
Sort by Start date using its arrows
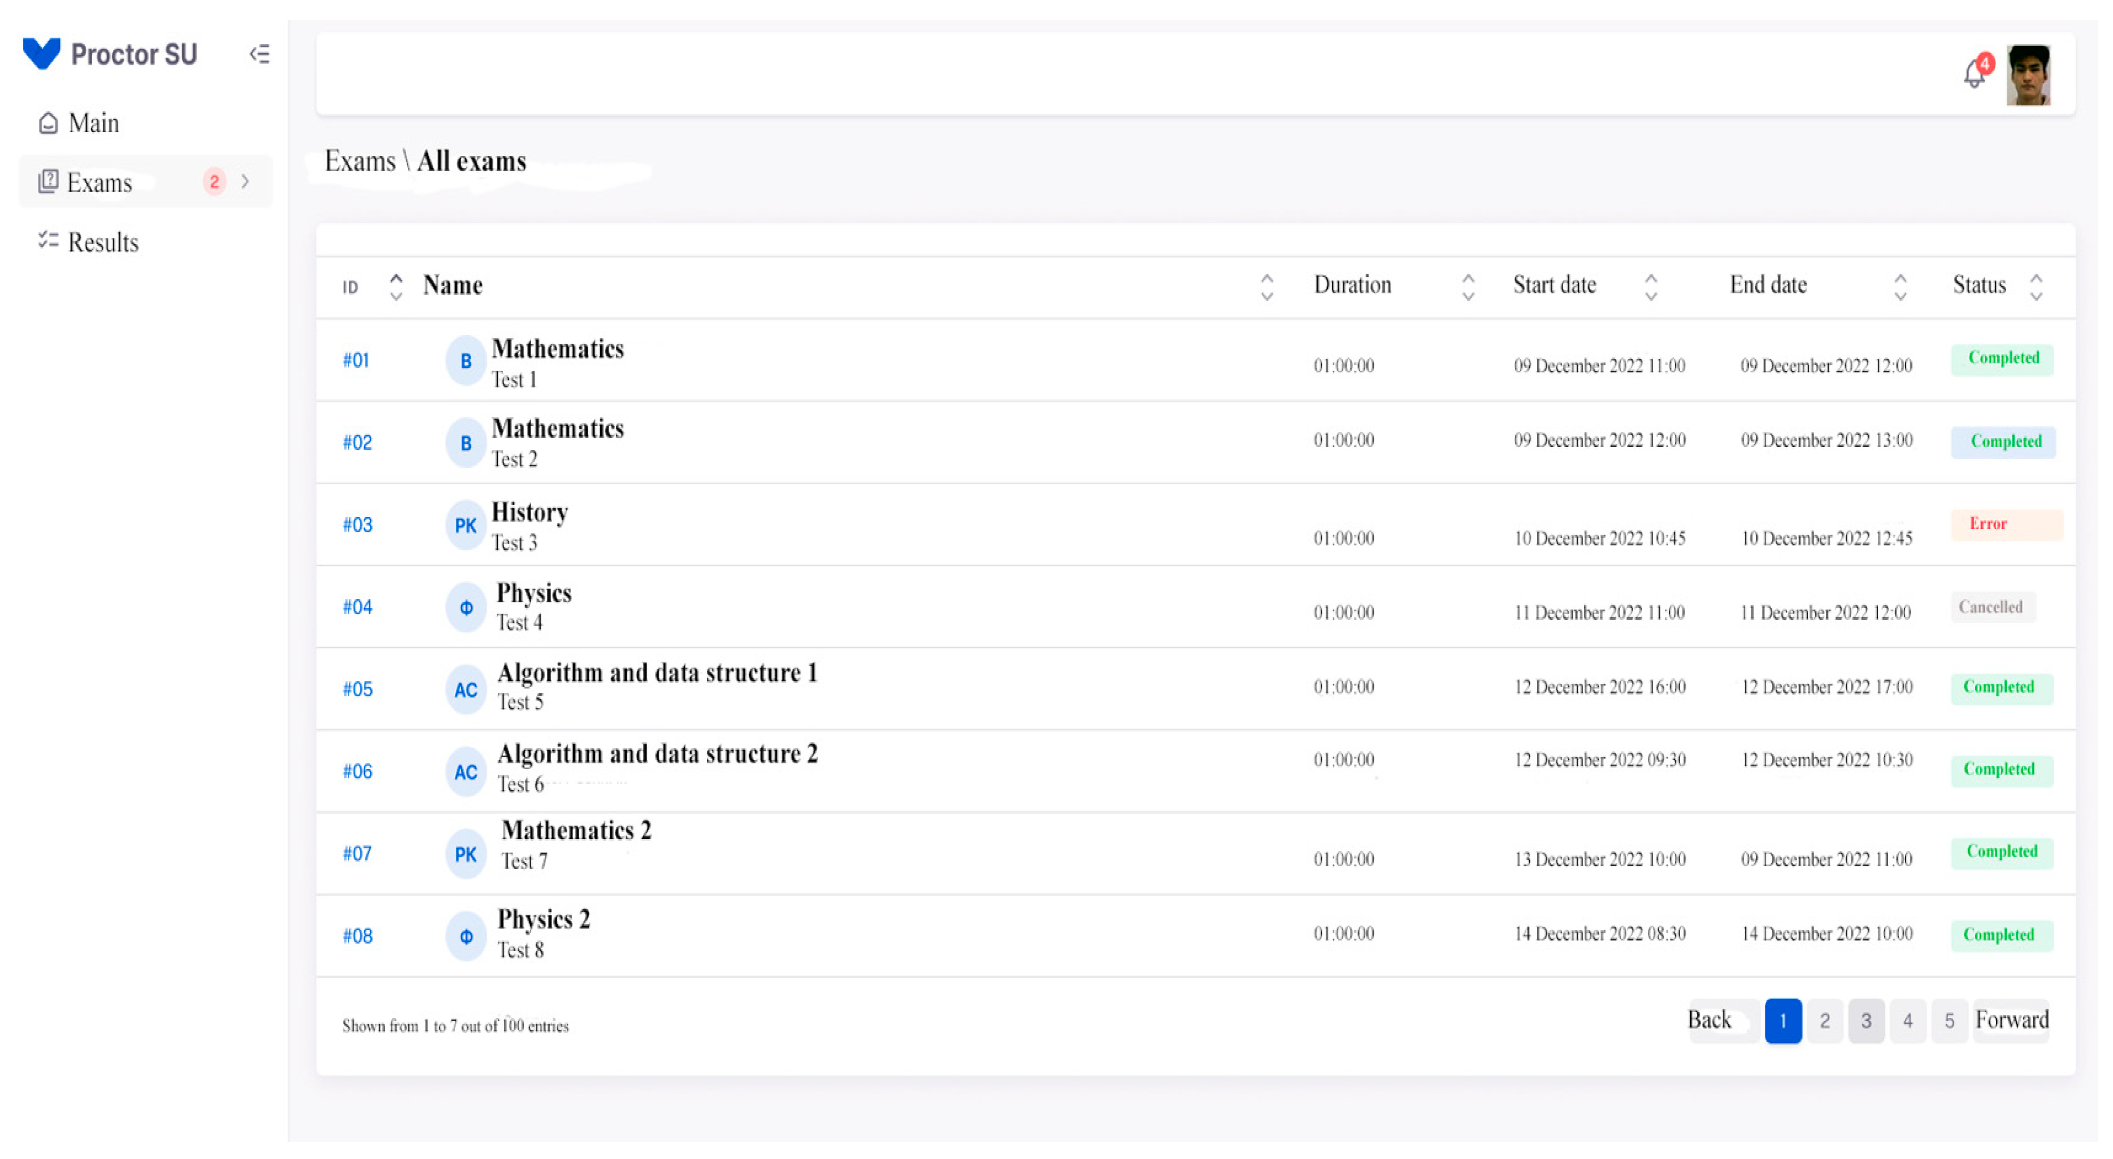(x=1650, y=287)
